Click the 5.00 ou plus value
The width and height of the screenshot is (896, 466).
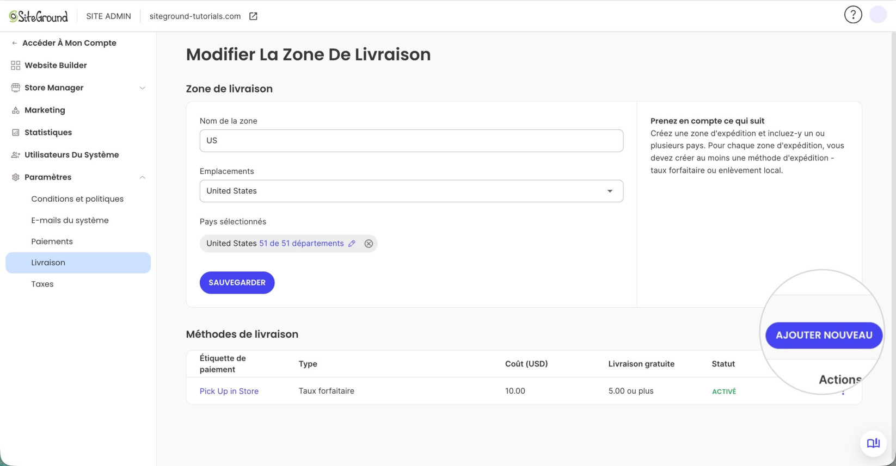tap(631, 391)
